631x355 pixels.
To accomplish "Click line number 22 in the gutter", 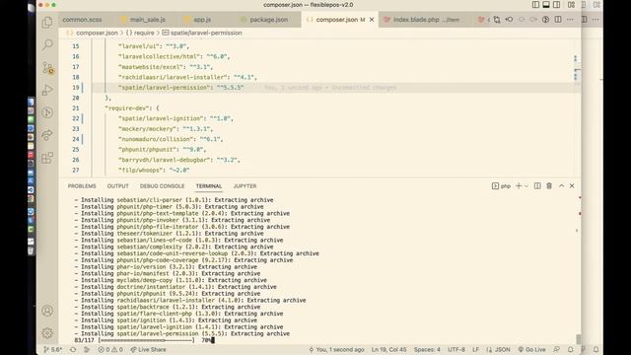I will pyautogui.click(x=76, y=118).
